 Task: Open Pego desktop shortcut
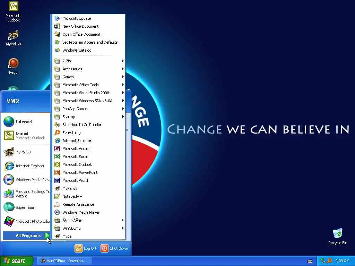click(x=13, y=66)
